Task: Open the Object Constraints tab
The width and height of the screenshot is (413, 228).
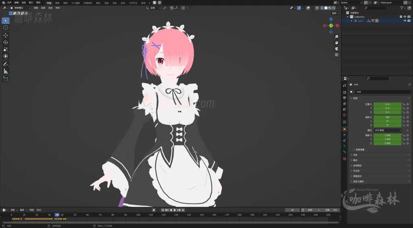Action: 344,140
